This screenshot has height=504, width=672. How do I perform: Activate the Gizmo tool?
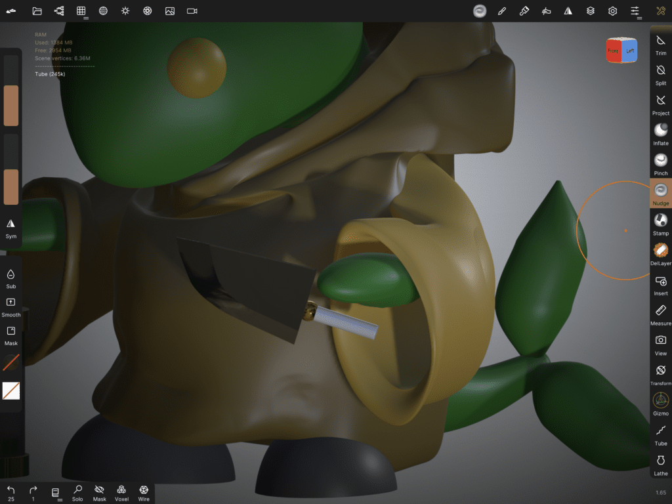point(661,404)
